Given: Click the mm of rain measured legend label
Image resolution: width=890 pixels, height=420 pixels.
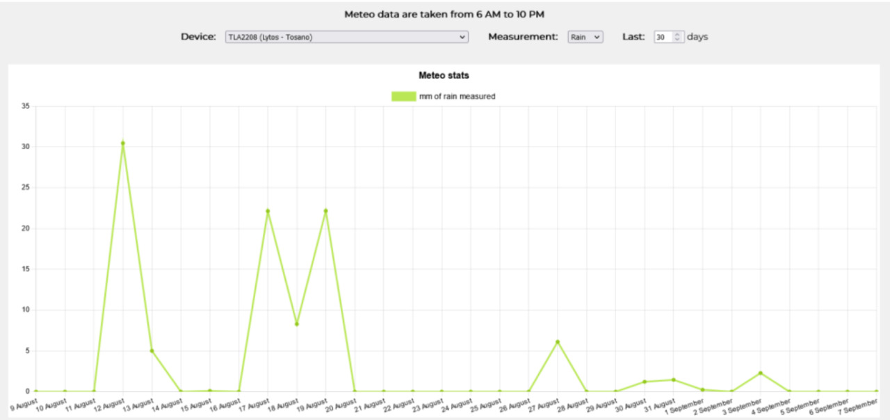Looking at the screenshot, I should [x=457, y=96].
